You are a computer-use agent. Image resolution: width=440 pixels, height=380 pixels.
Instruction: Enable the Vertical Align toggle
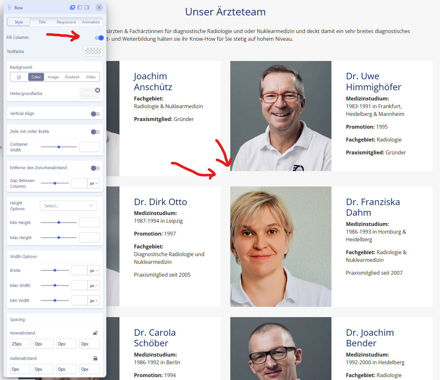(95, 114)
